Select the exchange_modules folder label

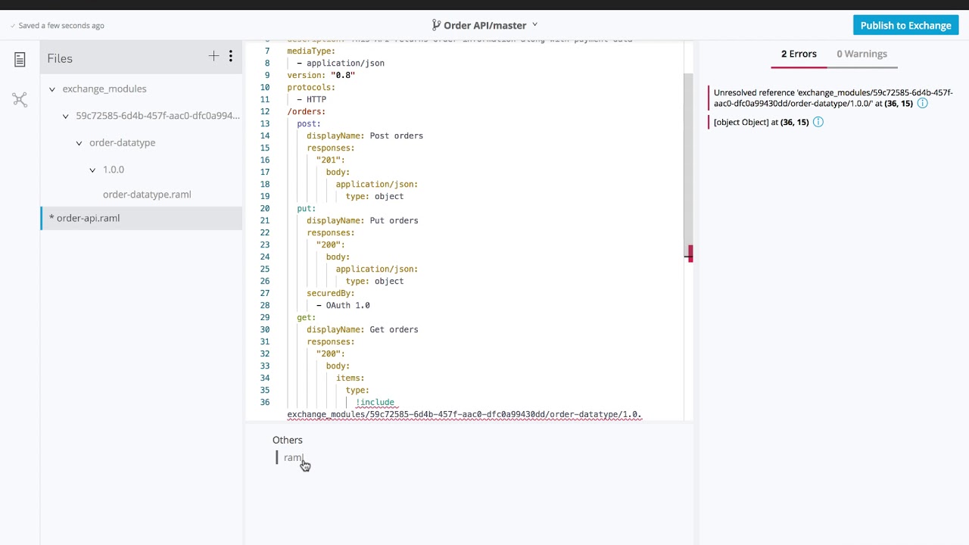[x=104, y=89]
